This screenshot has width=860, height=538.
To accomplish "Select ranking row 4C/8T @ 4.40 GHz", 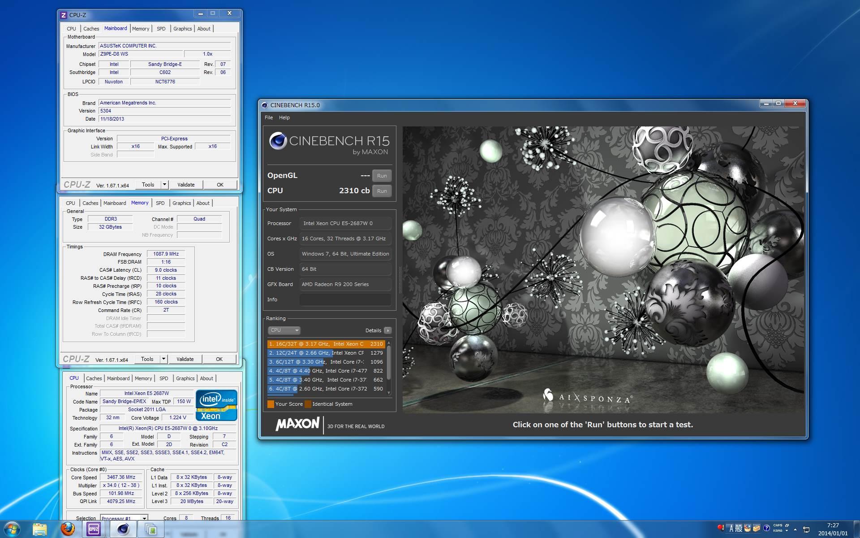I will click(326, 371).
